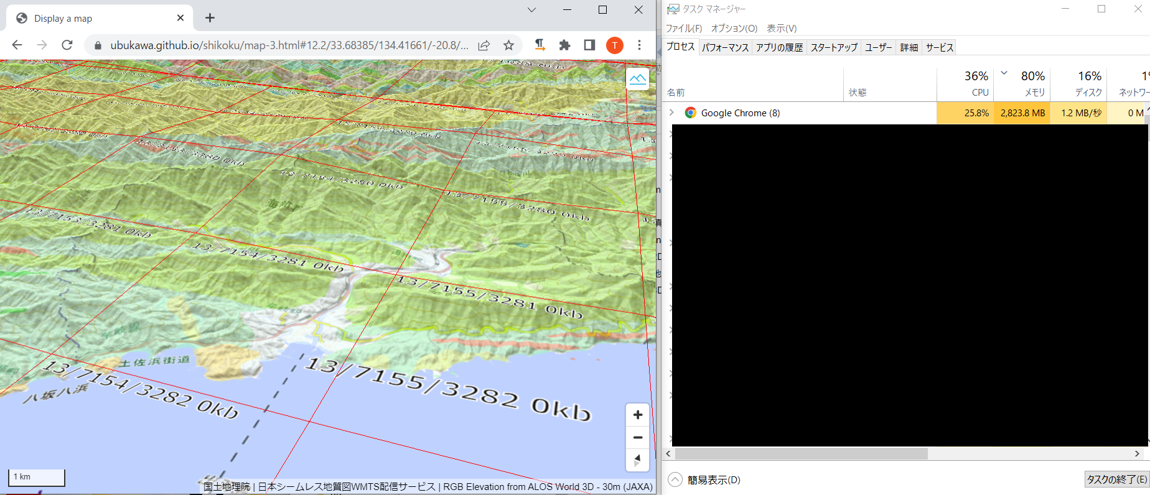
Task: Switch to the ユーザー tab
Action: 878,47
